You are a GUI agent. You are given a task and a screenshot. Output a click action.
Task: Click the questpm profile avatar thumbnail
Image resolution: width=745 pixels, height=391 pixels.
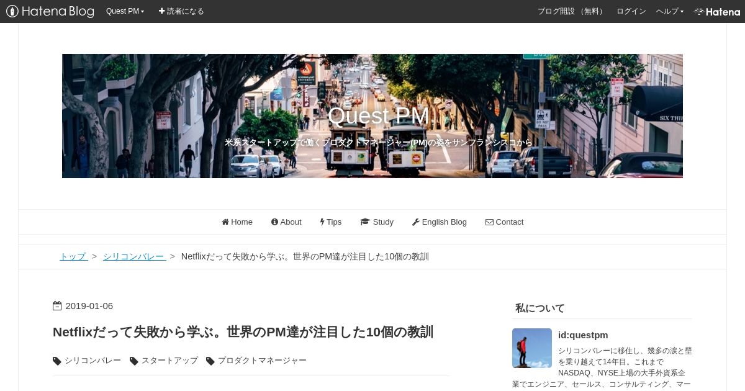pos(532,348)
